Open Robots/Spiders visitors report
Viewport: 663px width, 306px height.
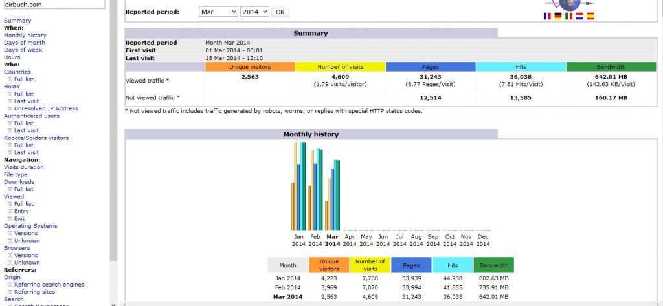[x=36, y=138]
